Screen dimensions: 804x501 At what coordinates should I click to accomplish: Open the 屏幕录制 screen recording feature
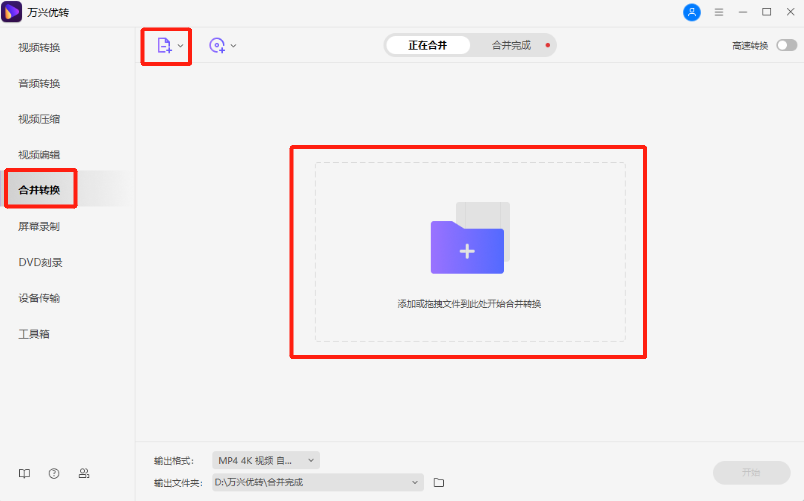pyautogui.click(x=39, y=226)
